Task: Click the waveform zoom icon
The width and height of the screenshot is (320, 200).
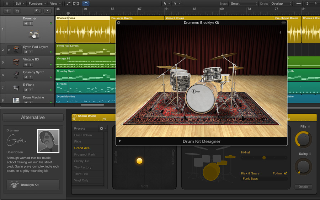Action: point(299,4)
